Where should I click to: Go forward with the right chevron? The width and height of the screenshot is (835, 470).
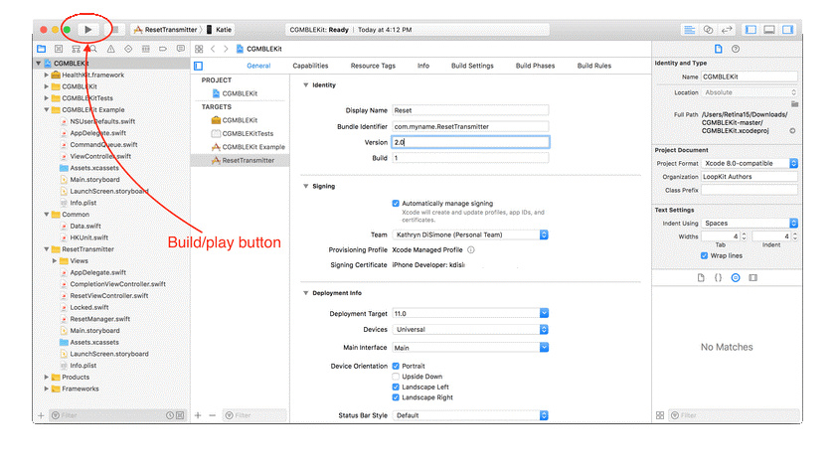pos(226,49)
